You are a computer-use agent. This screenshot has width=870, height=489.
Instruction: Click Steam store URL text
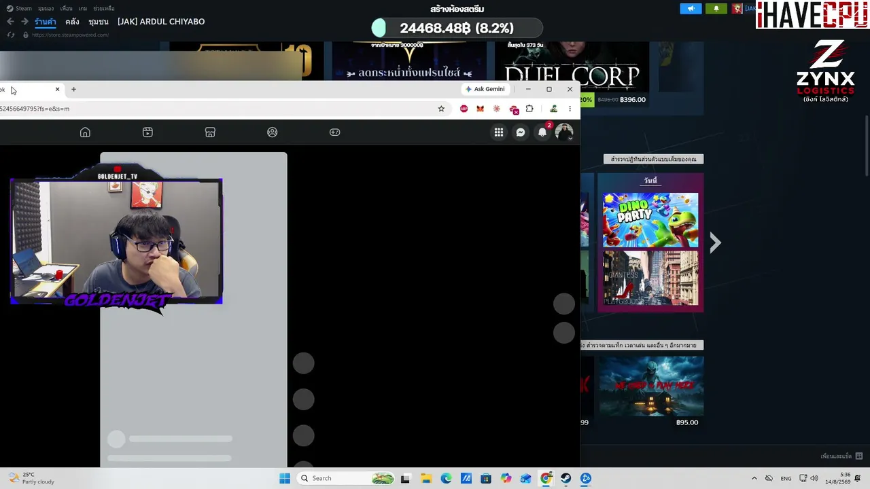pyautogui.click(x=70, y=35)
